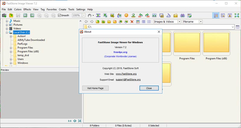Click the support@FastStone.org email link
241x128 pixels.
(128, 80)
